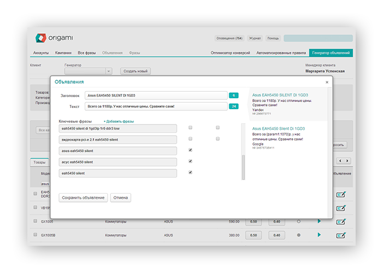Click title character counter badge 6
The height and width of the screenshot is (273, 383).
(234, 96)
